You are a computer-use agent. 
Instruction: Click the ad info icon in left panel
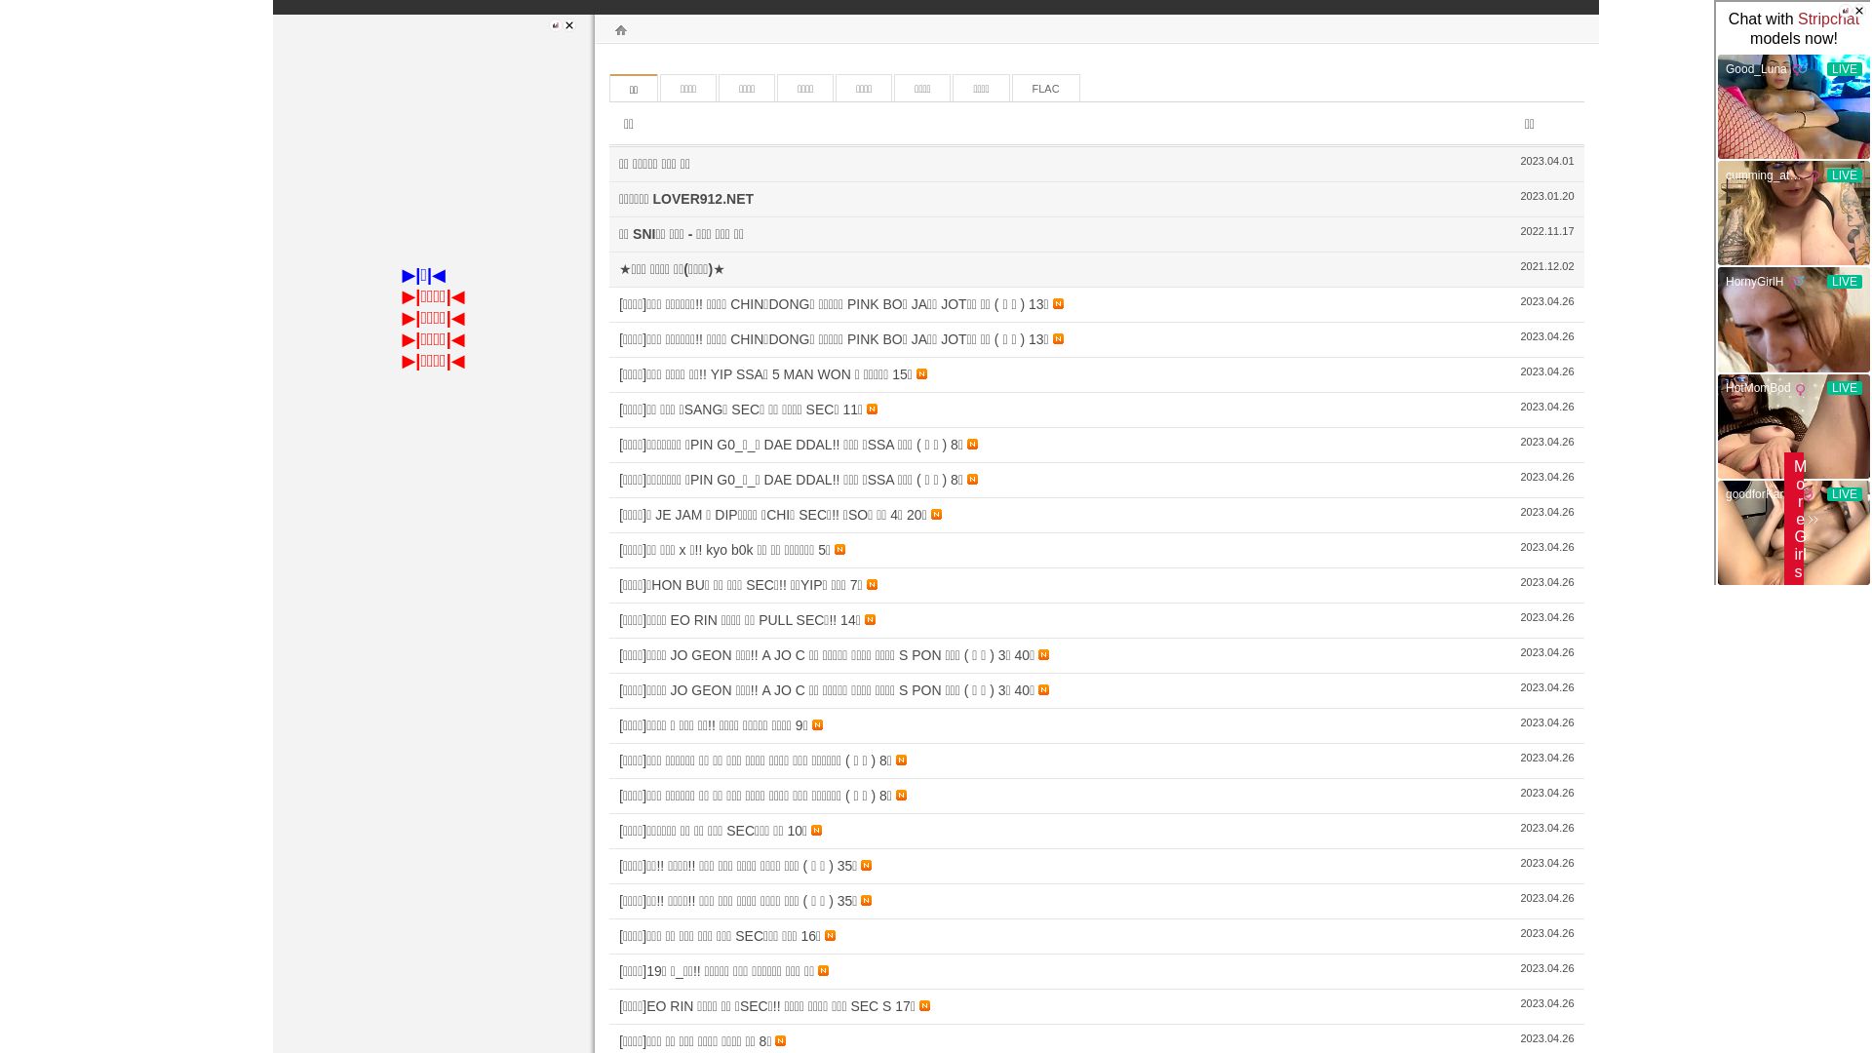pyautogui.click(x=556, y=25)
